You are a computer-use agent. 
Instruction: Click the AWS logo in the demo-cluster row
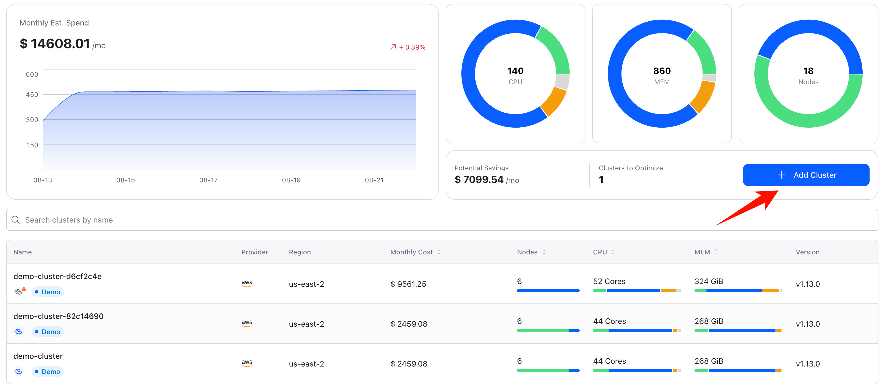tap(247, 363)
